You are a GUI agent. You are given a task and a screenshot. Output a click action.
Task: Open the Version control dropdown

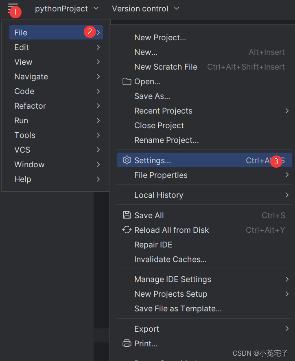(145, 9)
